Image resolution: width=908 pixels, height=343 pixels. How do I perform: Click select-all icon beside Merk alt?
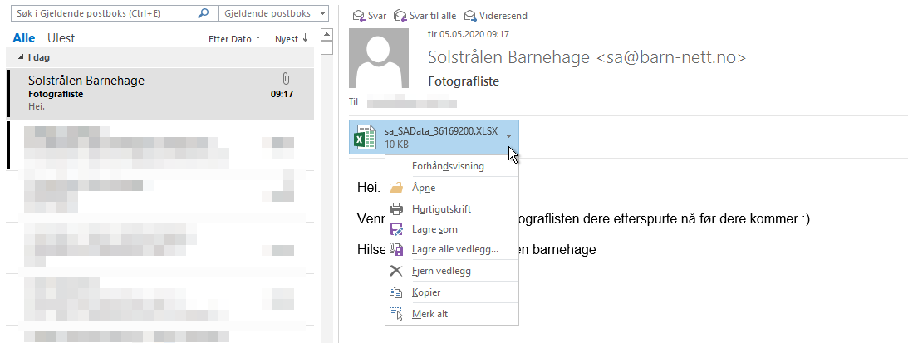[396, 314]
